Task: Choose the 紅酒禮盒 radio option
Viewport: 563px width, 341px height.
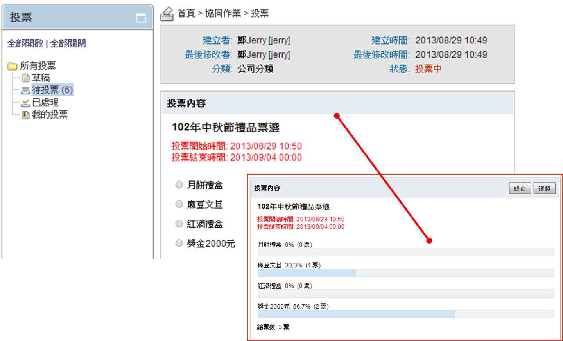Action: pos(179,224)
